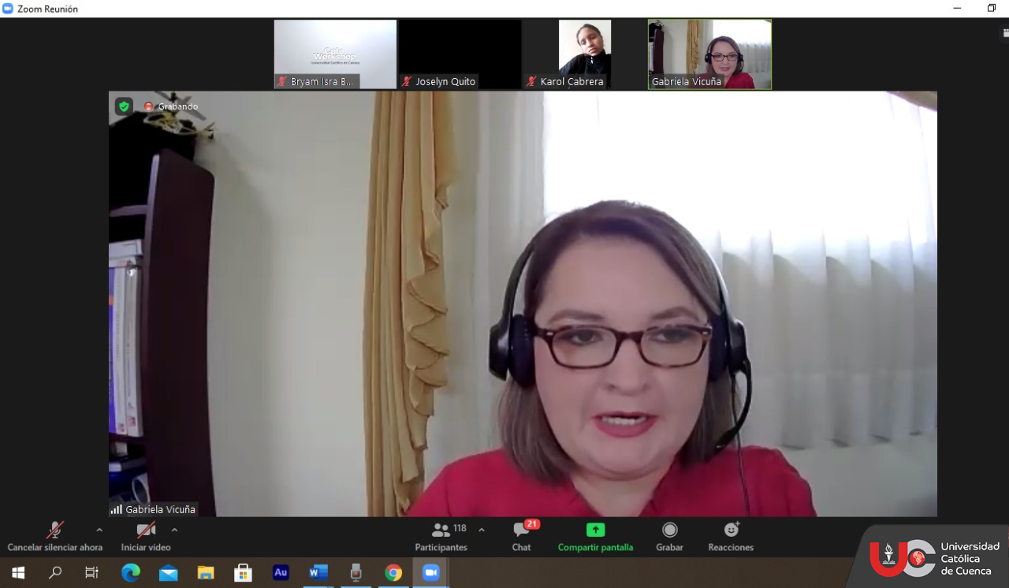Open microphone recorder app in taskbar
This screenshot has height=588, width=1009.
coord(356,573)
